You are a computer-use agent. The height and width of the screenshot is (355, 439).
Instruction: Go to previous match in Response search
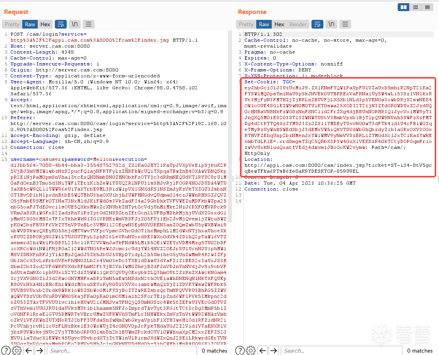(x=263, y=351)
